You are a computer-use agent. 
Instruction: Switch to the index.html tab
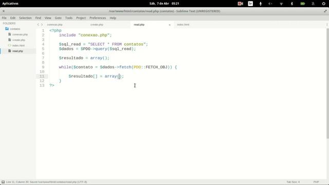[183, 25]
